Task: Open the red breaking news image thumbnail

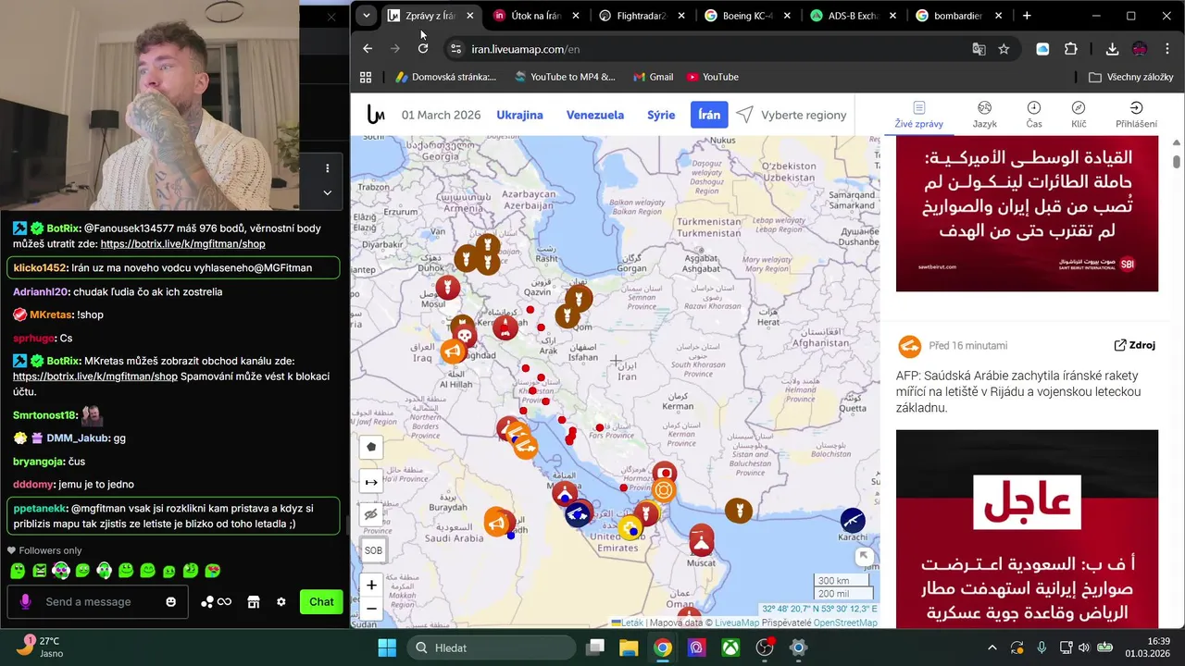Action: (x=1027, y=528)
